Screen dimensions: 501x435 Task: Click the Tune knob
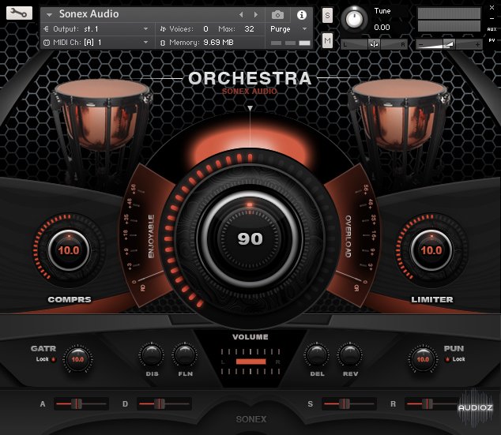click(354, 19)
